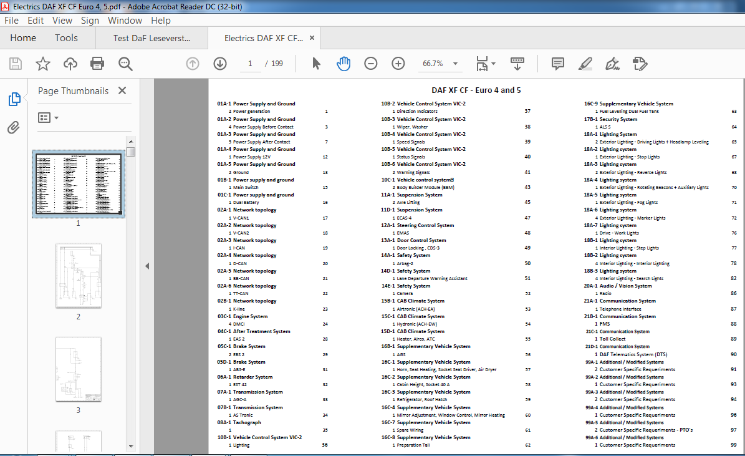
Task: Upload file to cloud icon
Action: (x=70, y=64)
